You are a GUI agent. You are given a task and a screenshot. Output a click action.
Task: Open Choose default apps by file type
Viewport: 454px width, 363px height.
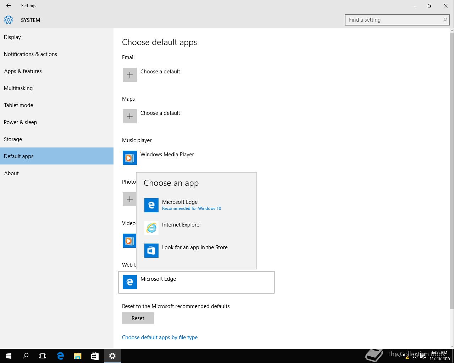(x=160, y=337)
